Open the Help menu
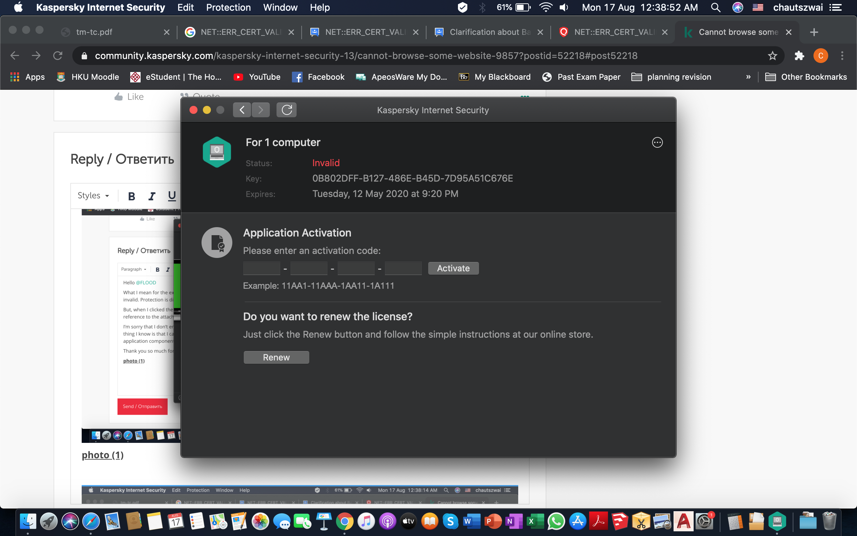The image size is (857, 536). pos(320,7)
